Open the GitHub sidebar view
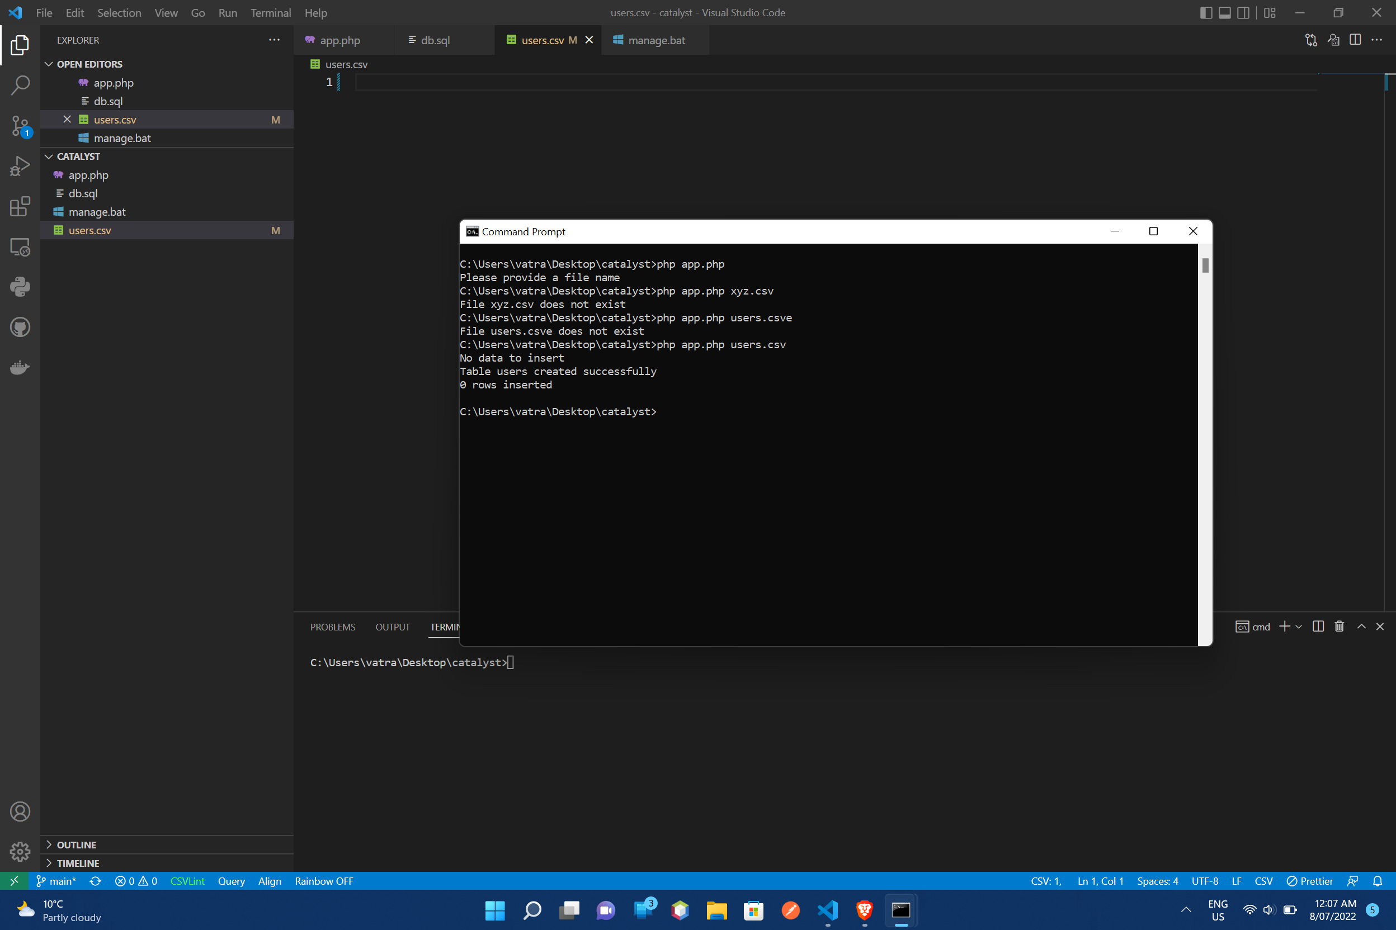 [x=20, y=327]
